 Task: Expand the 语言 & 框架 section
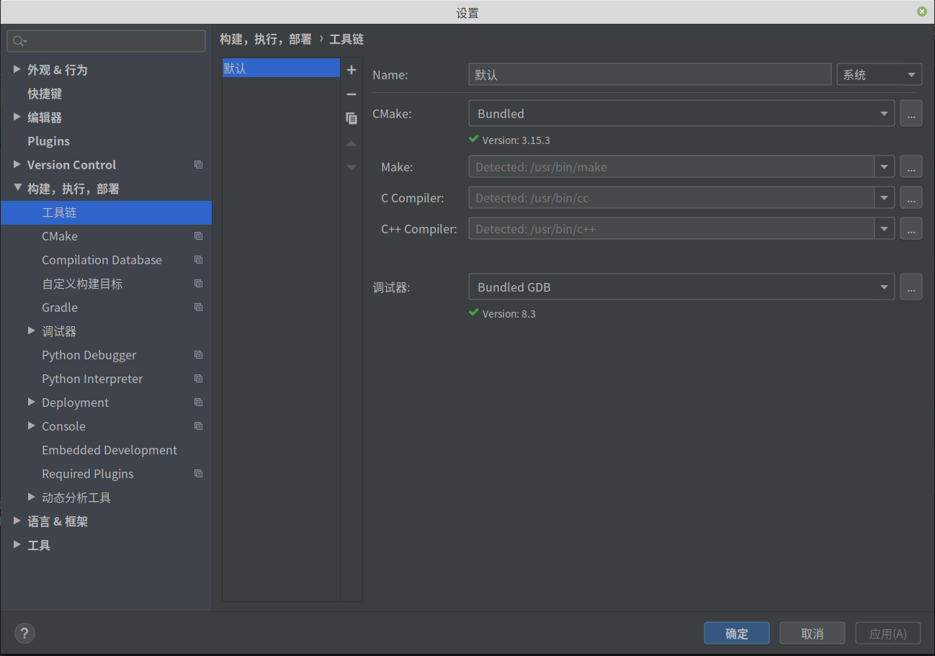[17, 521]
